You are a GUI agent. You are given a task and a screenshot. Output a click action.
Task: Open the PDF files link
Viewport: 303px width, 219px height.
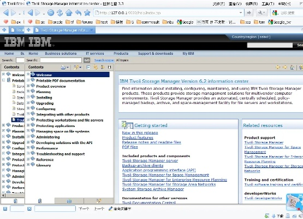pos(130,147)
